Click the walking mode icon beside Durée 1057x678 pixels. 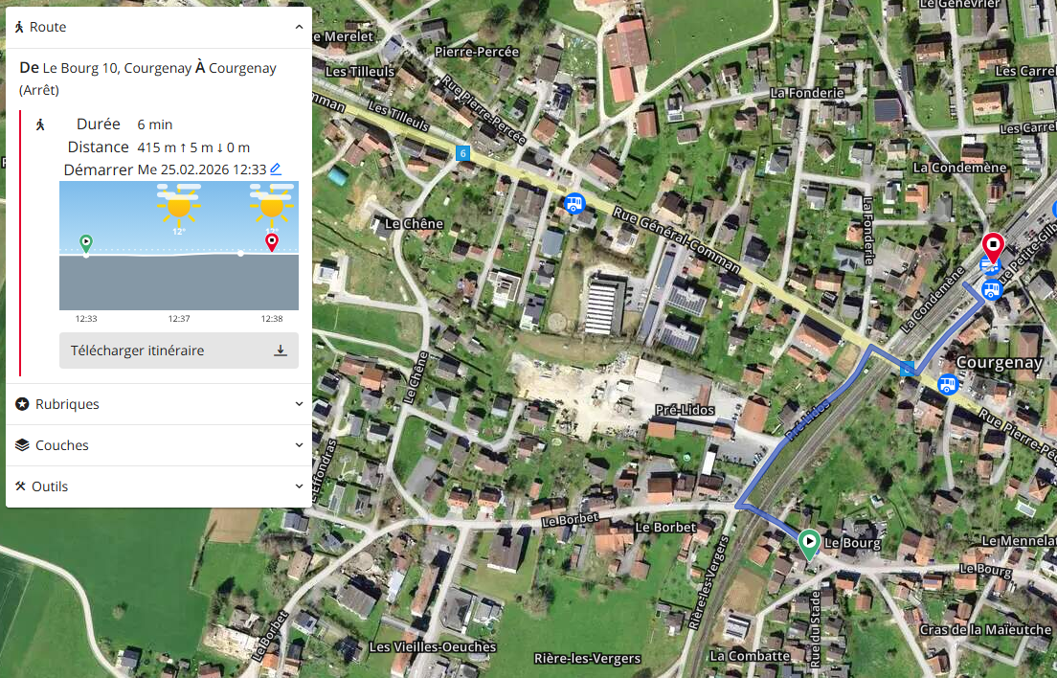click(40, 124)
